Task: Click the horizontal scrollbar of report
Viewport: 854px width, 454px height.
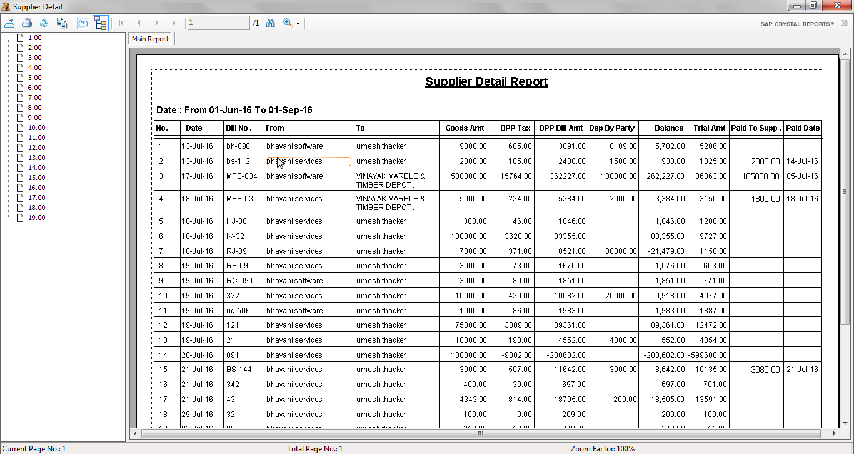Action: pos(481,433)
